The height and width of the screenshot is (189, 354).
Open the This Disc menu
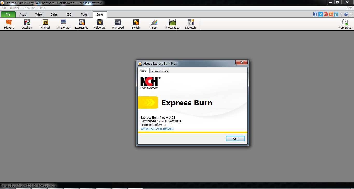coord(29,8)
